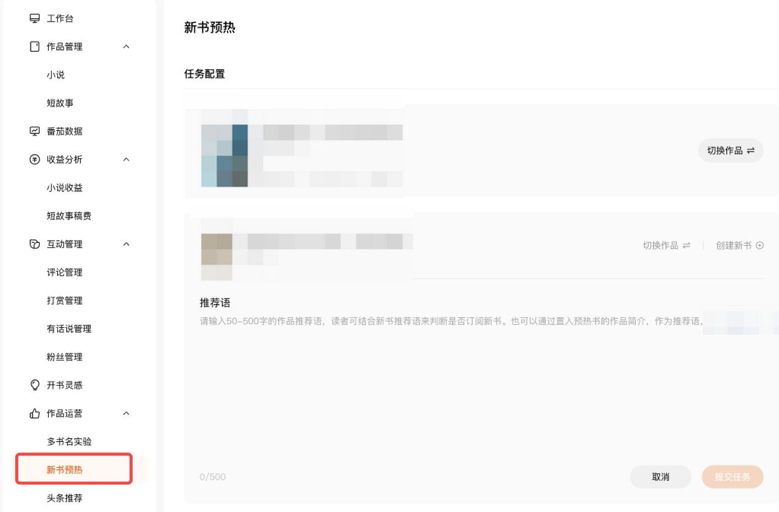Click the 收益分析 yen coin icon
The width and height of the screenshot is (779, 512).
click(x=35, y=159)
